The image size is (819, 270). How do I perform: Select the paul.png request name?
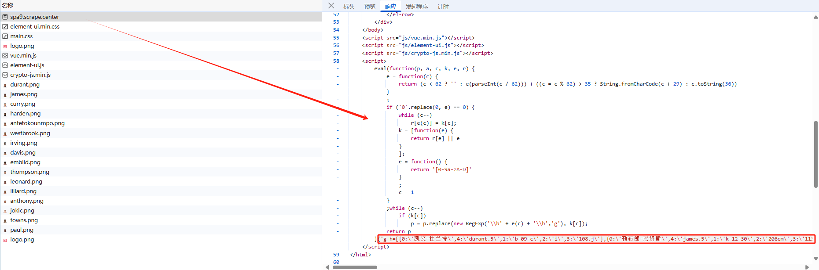[22, 230]
